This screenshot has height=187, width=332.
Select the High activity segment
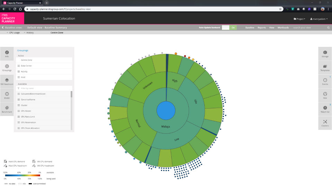click(175, 81)
